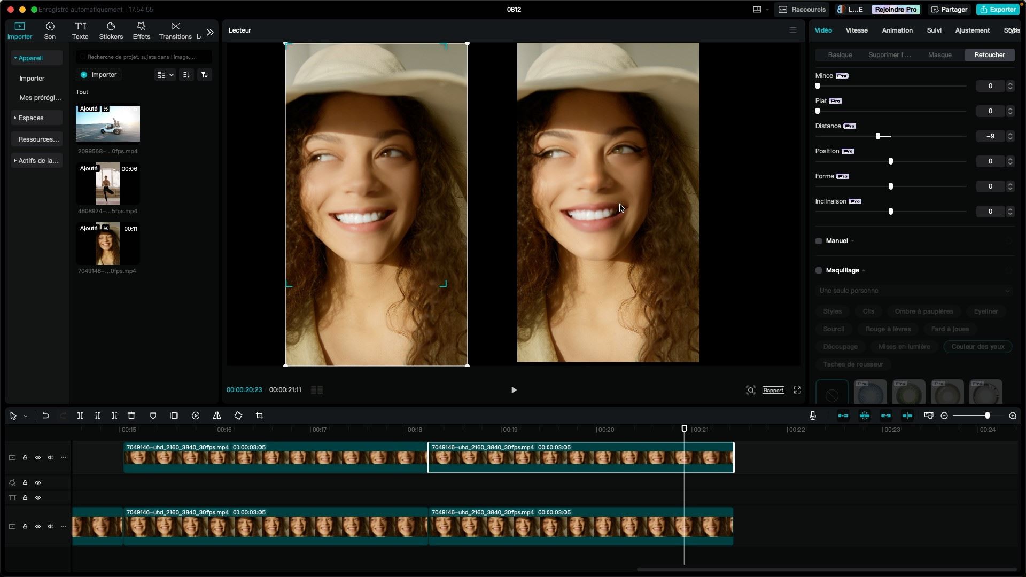
Task: Enable the Maquillage checkbox
Action: [819, 270]
